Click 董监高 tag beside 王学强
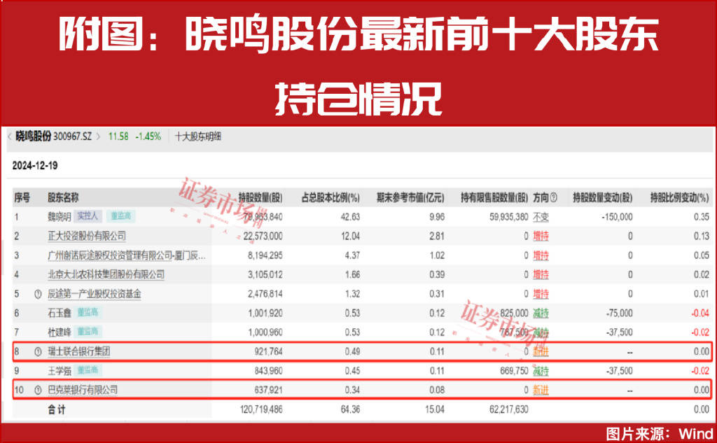 (x=88, y=371)
